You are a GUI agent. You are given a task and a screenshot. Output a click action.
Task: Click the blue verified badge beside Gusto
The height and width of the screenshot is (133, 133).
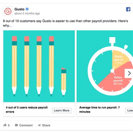tap(27, 9)
